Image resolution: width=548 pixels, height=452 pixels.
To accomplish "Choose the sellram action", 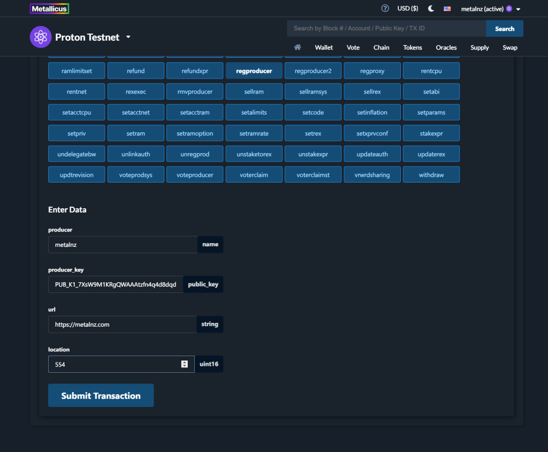I will (254, 92).
